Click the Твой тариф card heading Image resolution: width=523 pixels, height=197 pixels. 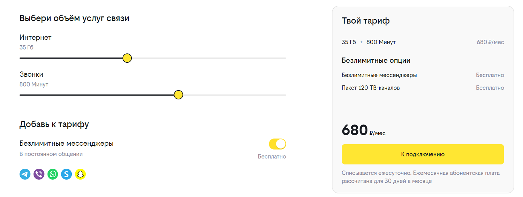pyautogui.click(x=366, y=21)
